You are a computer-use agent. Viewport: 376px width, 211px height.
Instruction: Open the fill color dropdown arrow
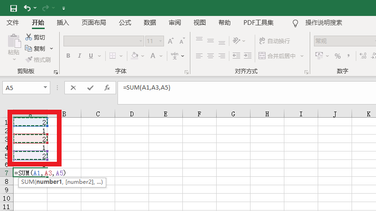tap(142, 56)
